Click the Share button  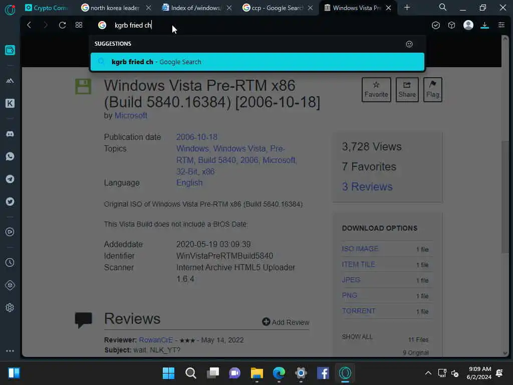click(407, 90)
